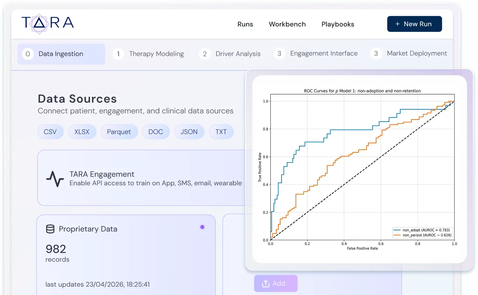The width and height of the screenshot is (478, 295).
Task: Open the Driver Analysis step
Action: point(230,54)
